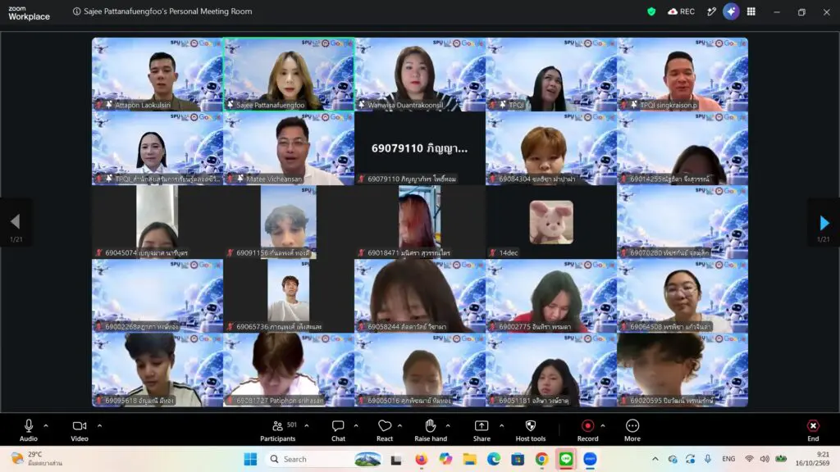Viewport: 840px width, 472px height.
Task: Go to next page of participants
Action: click(824, 223)
